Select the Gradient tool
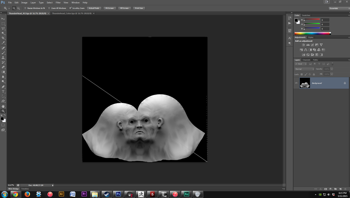 (x=3, y=72)
